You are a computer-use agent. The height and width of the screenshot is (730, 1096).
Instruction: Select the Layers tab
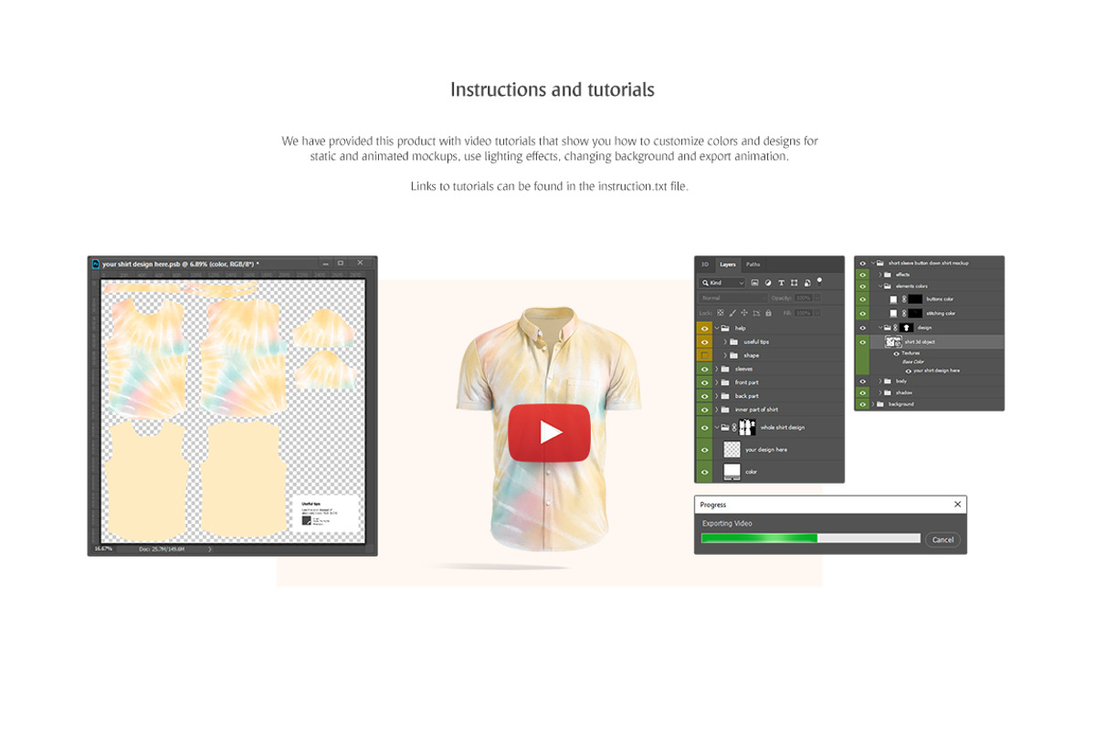pyautogui.click(x=728, y=265)
